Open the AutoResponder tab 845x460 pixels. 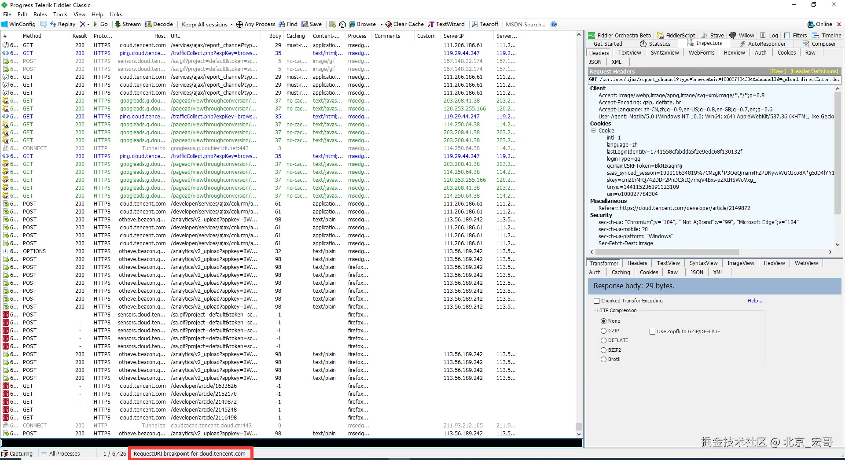(763, 44)
